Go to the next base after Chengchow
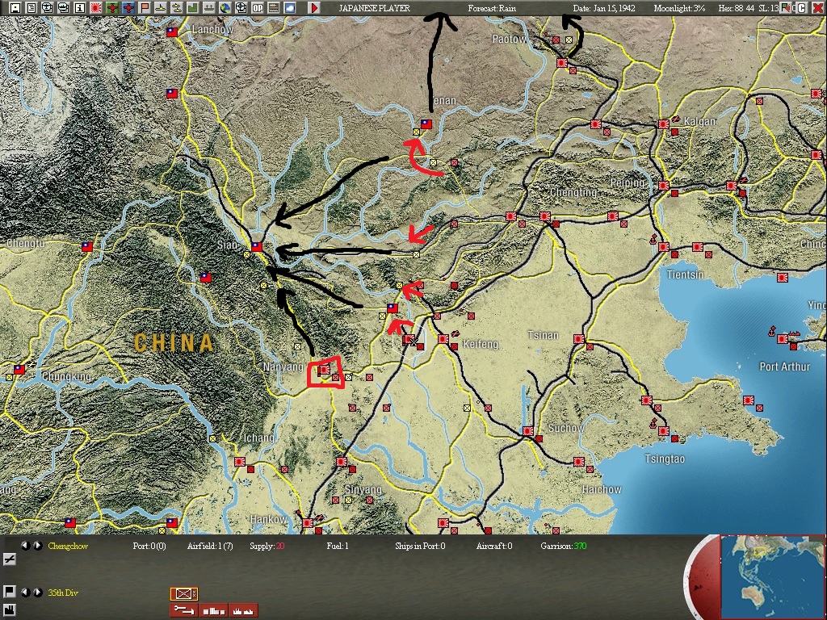 (x=37, y=546)
